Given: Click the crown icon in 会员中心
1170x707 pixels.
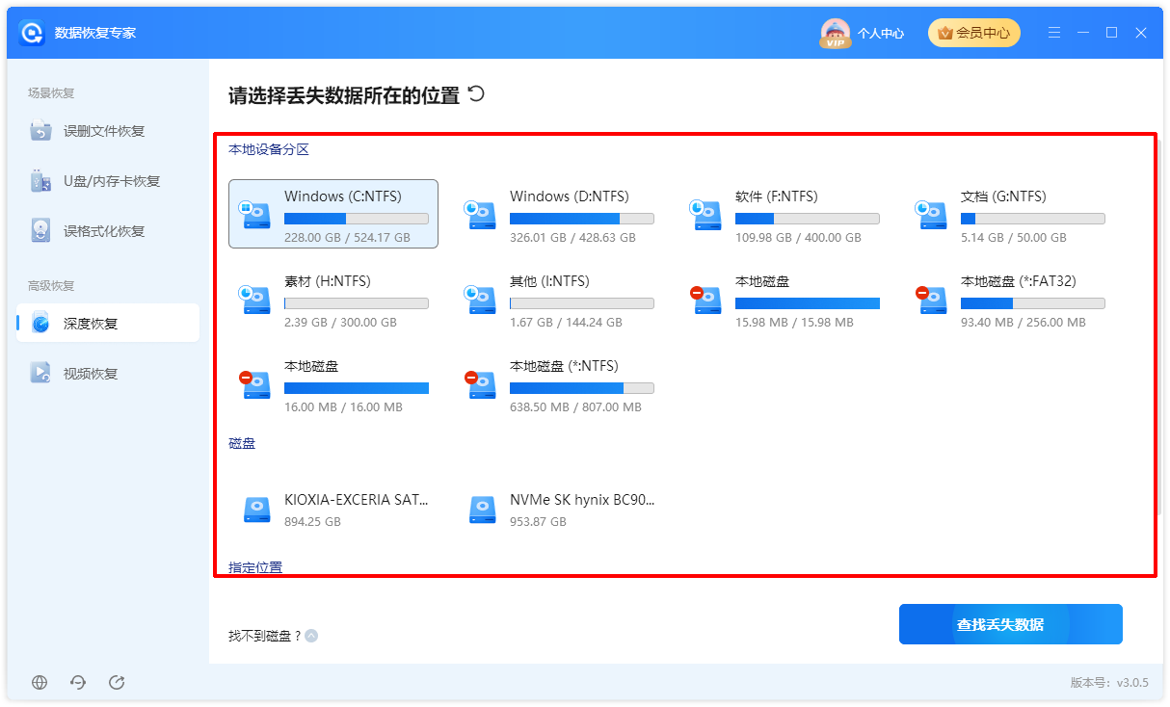Looking at the screenshot, I should pyautogui.click(x=944, y=33).
